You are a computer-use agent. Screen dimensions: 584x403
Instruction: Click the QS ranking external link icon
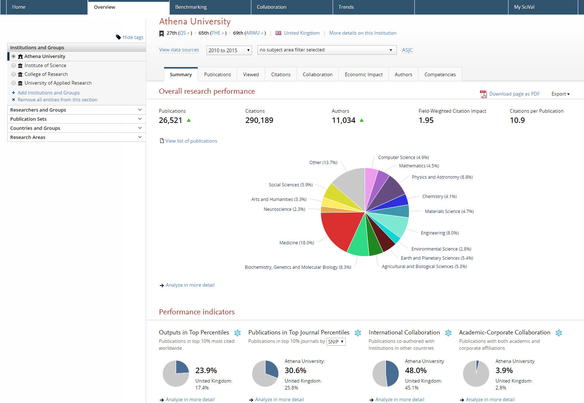coord(188,34)
